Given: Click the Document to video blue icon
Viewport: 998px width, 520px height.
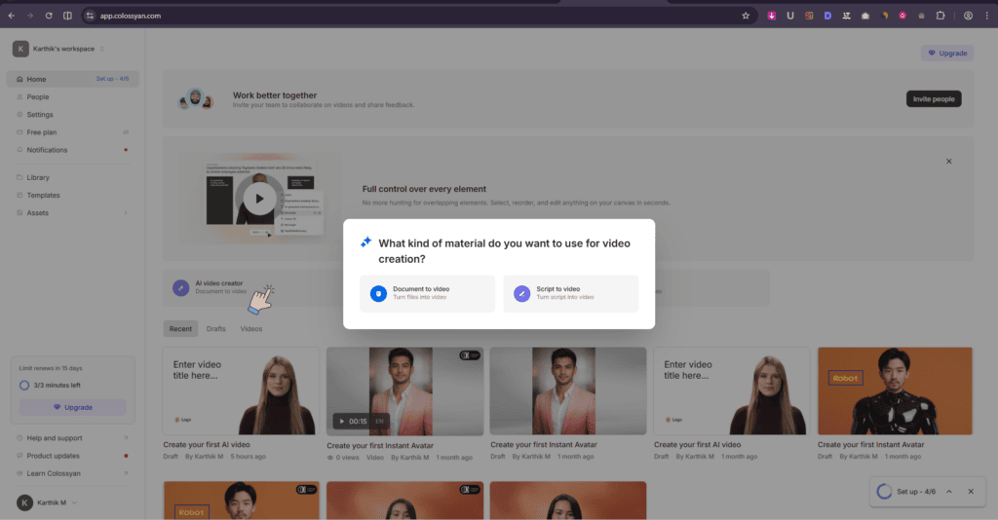Looking at the screenshot, I should pos(379,294).
